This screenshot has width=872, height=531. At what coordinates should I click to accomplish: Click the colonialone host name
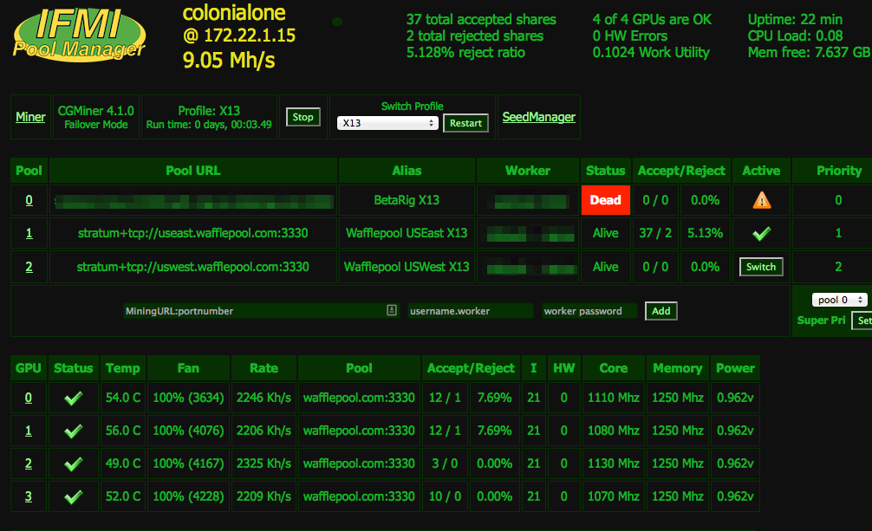point(234,13)
